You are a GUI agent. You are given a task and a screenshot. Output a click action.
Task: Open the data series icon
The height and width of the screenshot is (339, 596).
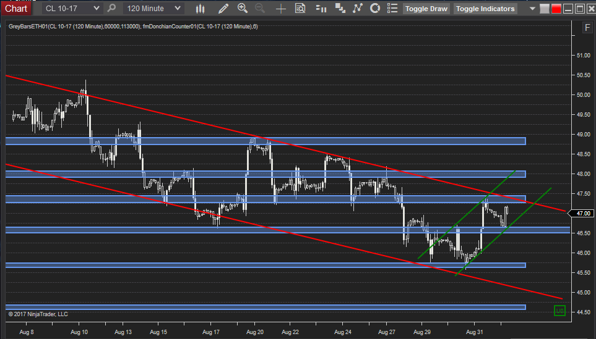coord(340,9)
